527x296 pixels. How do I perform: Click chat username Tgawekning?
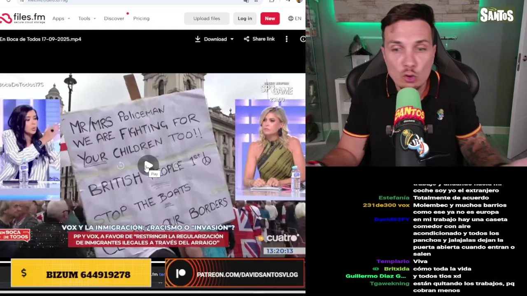389,284
